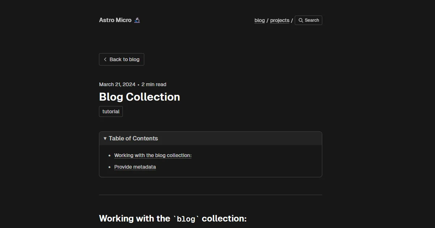Select the tutorial tag
435x228 pixels.
click(x=111, y=111)
